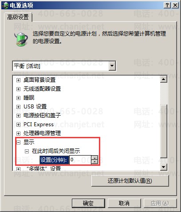Click into the 设置(分钟) value field

tap(80, 160)
